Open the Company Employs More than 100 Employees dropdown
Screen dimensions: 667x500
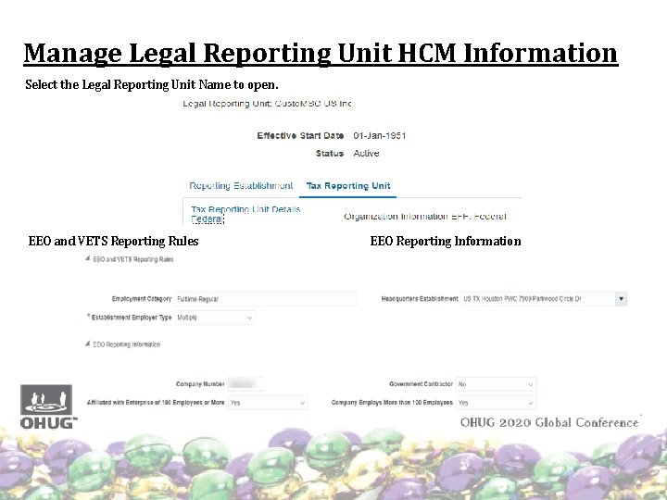[x=496, y=403]
